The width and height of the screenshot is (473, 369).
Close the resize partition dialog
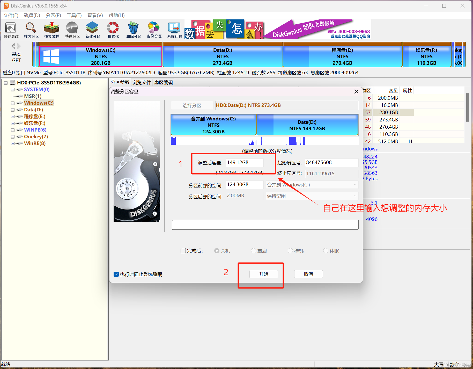(356, 91)
